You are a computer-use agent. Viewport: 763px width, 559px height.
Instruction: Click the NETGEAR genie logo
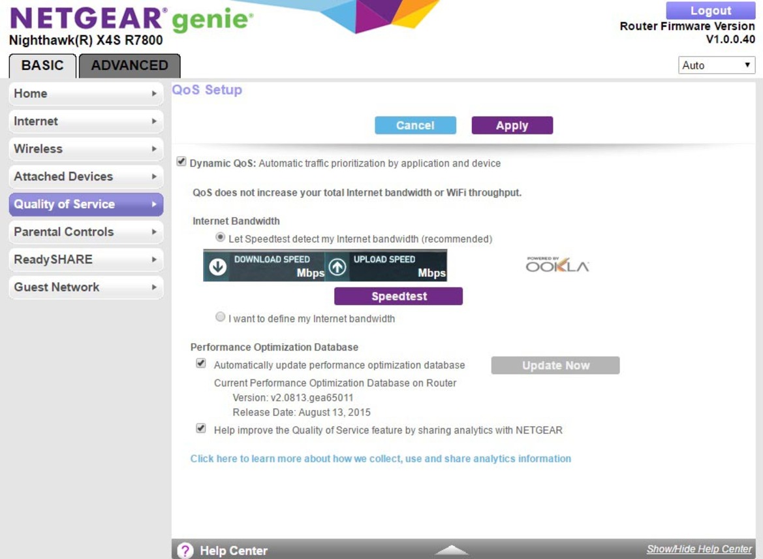tap(131, 18)
